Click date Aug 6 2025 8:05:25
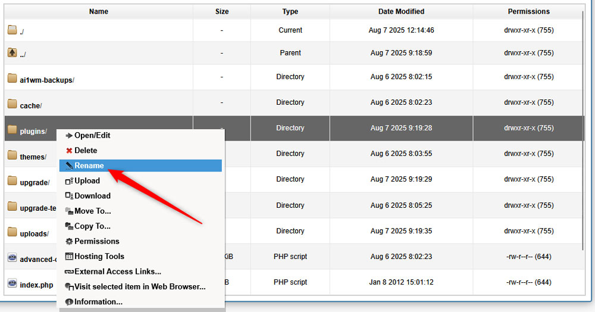595x312 pixels. tap(401, 205)
